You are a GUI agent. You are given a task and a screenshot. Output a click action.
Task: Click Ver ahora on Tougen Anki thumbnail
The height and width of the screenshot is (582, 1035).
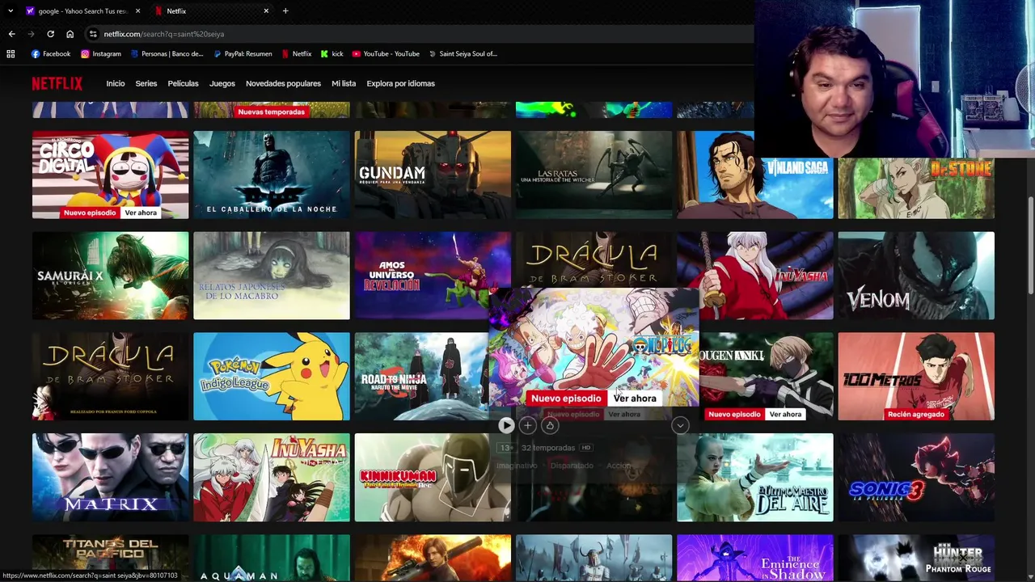[785, 414]
